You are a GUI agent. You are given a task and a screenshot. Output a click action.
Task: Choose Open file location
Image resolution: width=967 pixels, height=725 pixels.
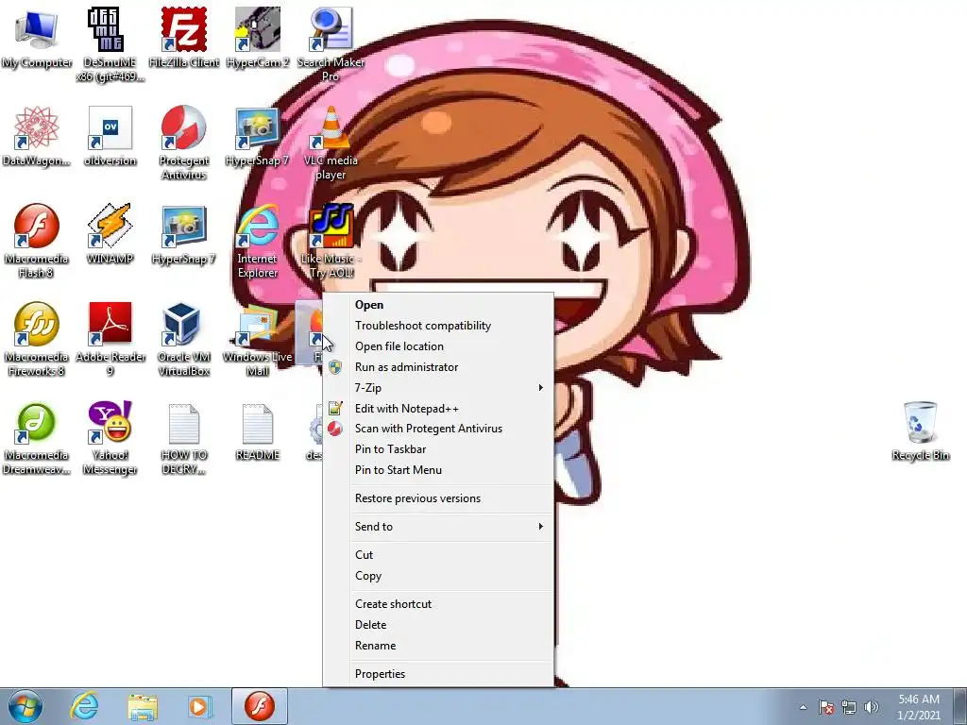click(x=438, y=346)
